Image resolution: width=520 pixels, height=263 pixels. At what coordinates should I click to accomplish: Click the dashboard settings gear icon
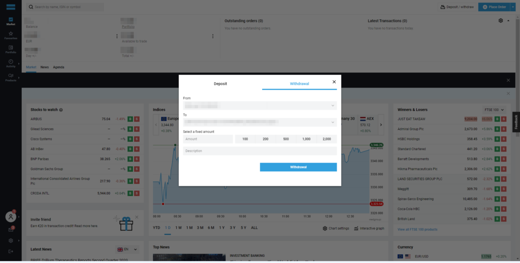501,21
